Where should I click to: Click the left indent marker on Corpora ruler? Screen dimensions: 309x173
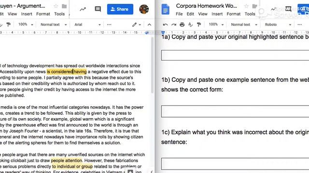point(163,33)
